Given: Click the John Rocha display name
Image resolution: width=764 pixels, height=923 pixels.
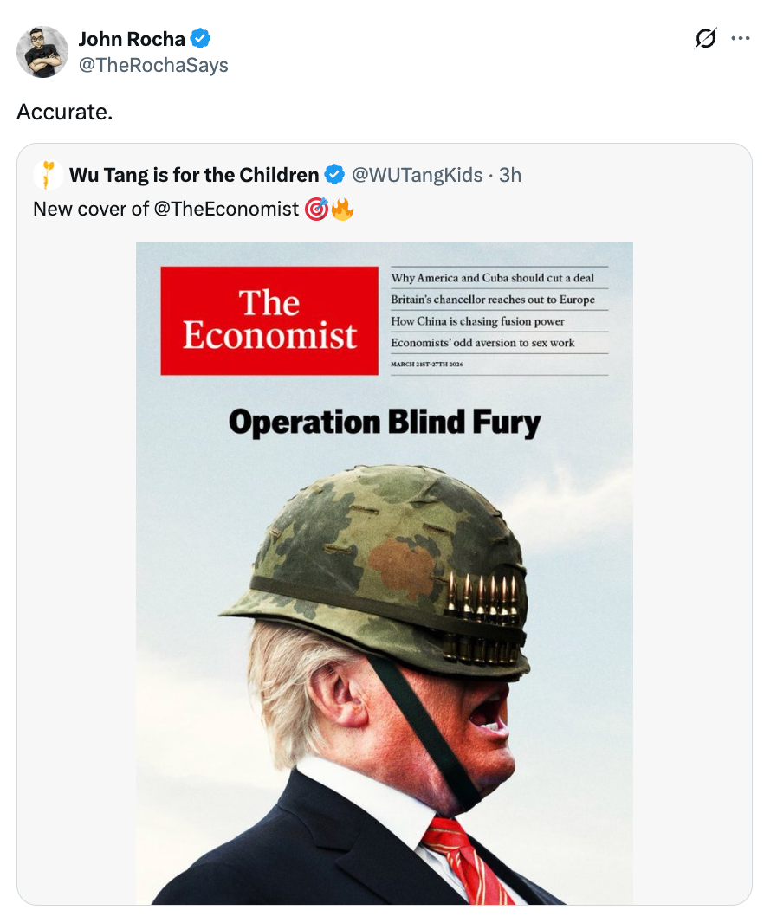Looking at the screenshot, I should (133, 38).
